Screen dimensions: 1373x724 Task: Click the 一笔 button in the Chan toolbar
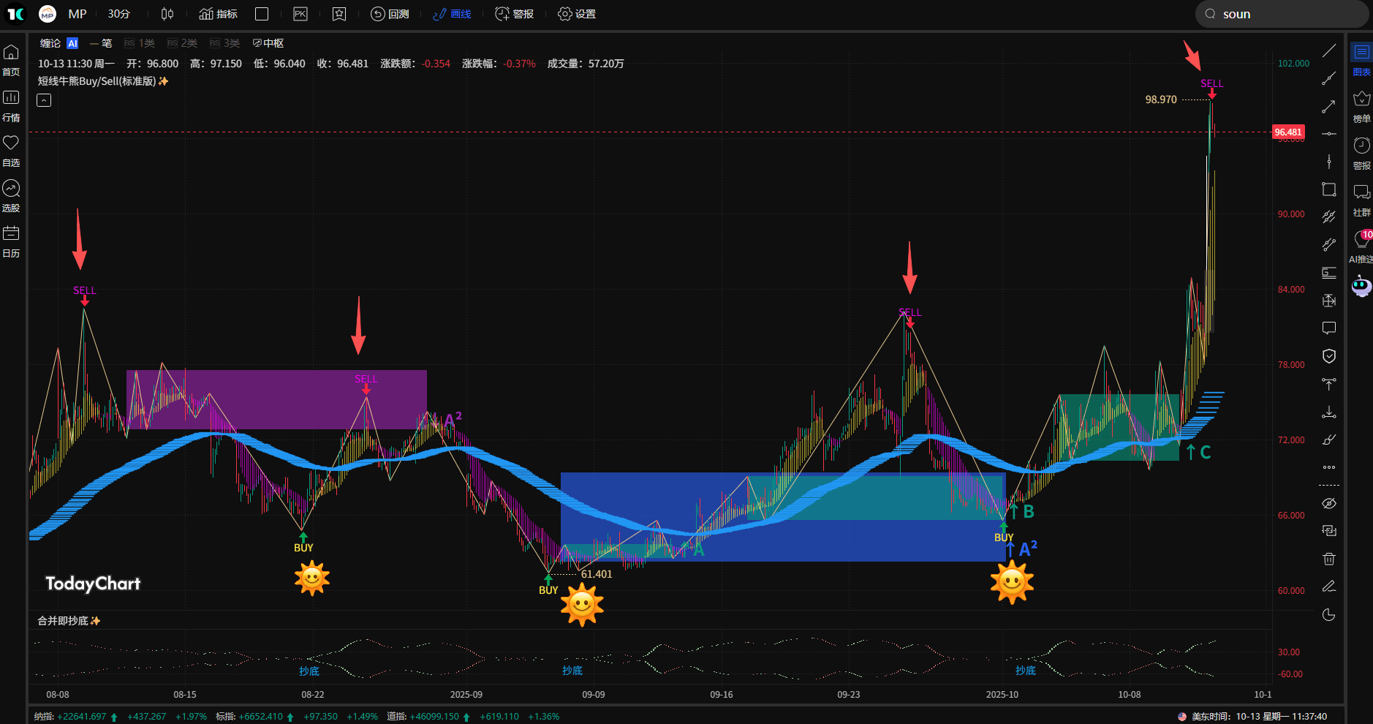[x=100, y=43]
